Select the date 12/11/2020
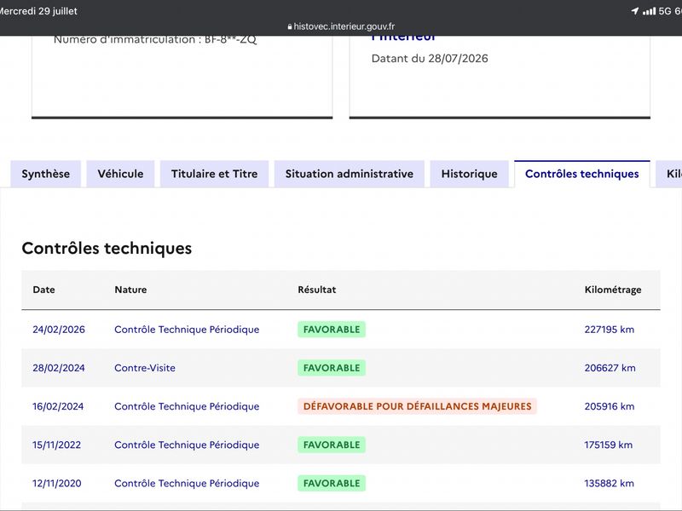 click(56, 483)
